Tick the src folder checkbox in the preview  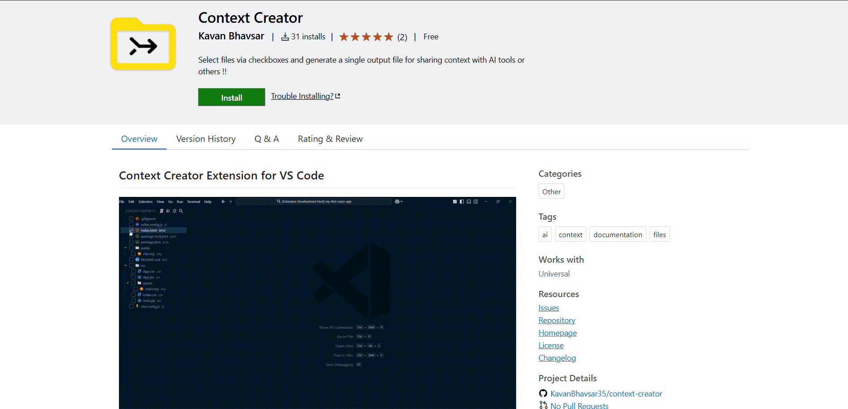(x=131, y=265)
